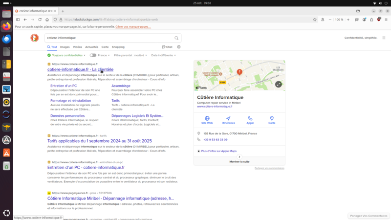Show applications via the Ubuntu logo

(6, 213)
